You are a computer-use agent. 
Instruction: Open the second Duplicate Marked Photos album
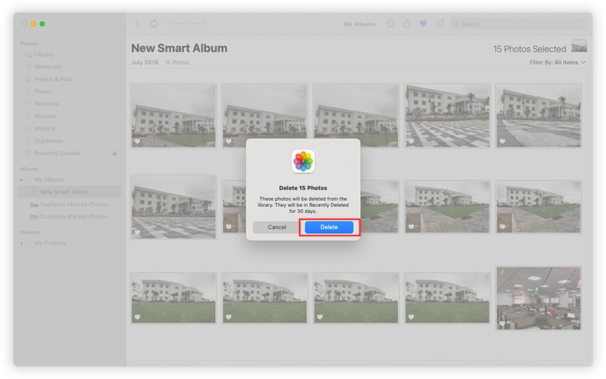74,216
